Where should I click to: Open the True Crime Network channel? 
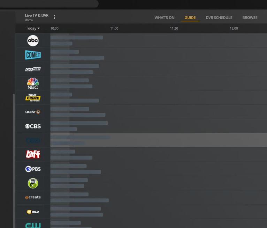33,98
